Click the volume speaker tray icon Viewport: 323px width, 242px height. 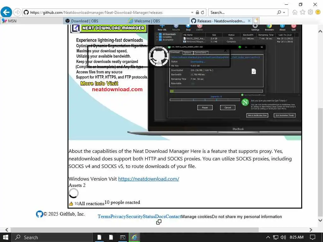click(283, 237)
